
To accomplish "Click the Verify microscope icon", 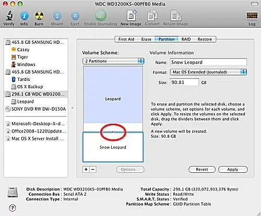I will (9, 16).
